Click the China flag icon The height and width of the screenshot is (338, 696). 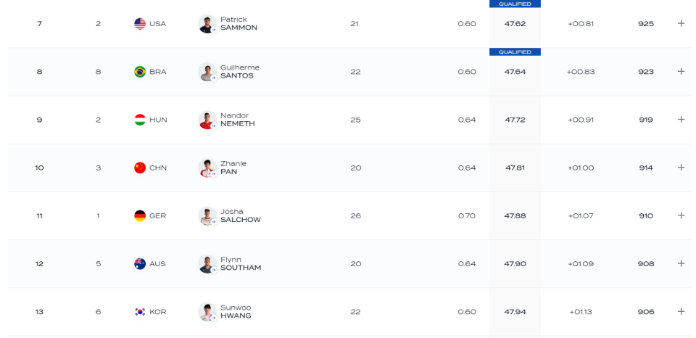click(140, 168)
